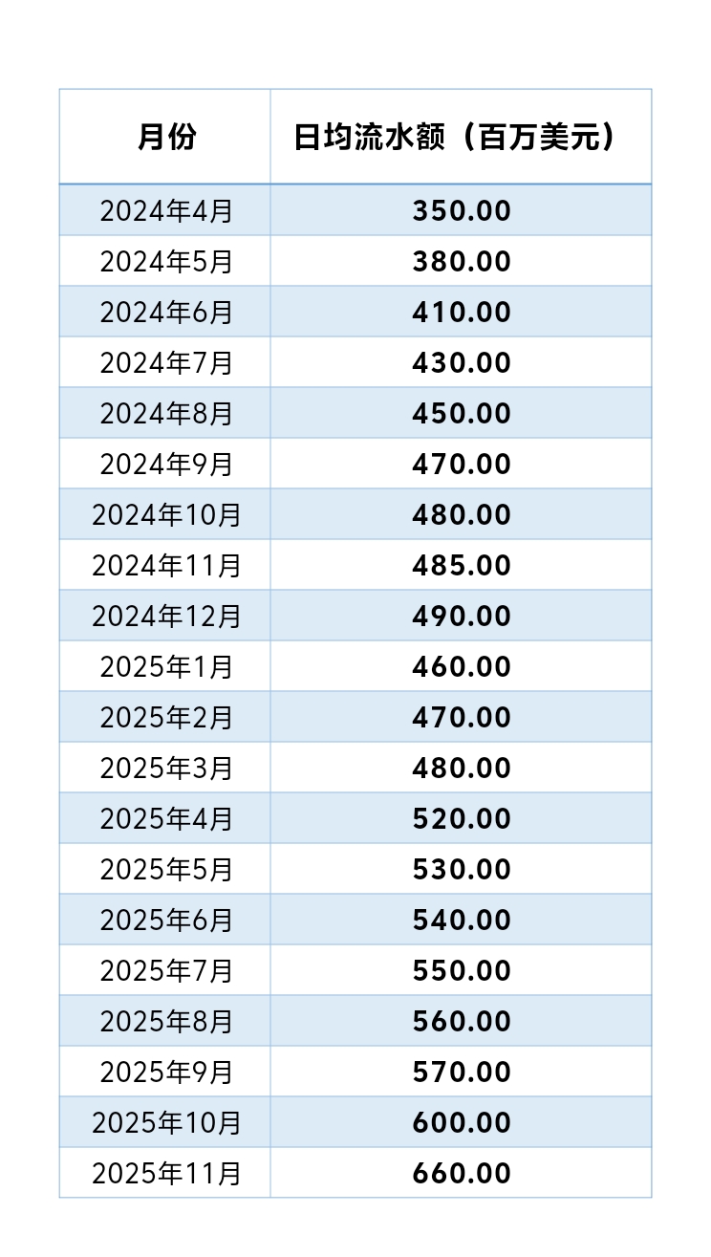
Task: Select the 520.00 value cell
Action: [461, 818]
